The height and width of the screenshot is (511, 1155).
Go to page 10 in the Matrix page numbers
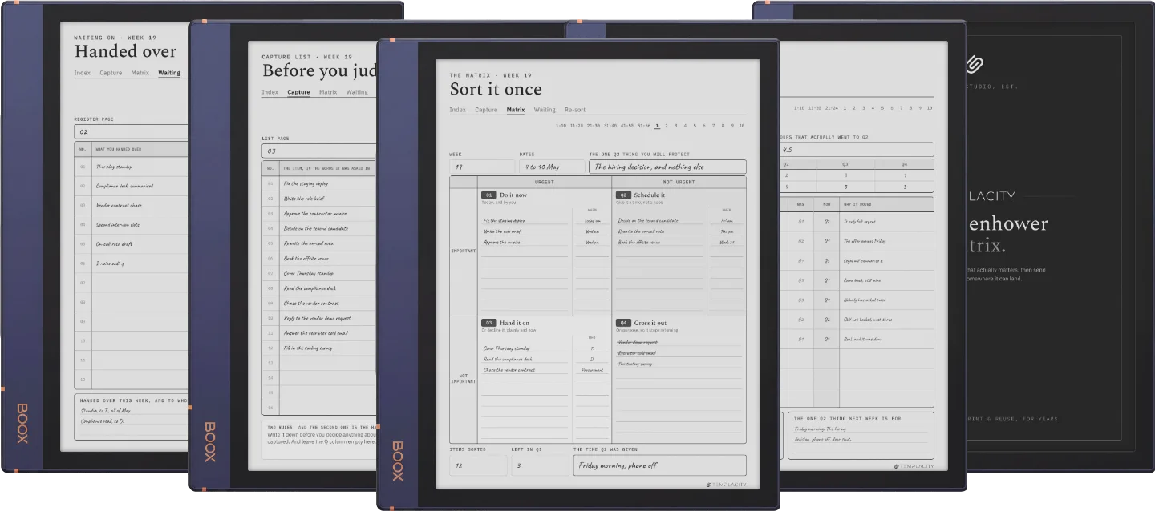(x=742, y=126)
